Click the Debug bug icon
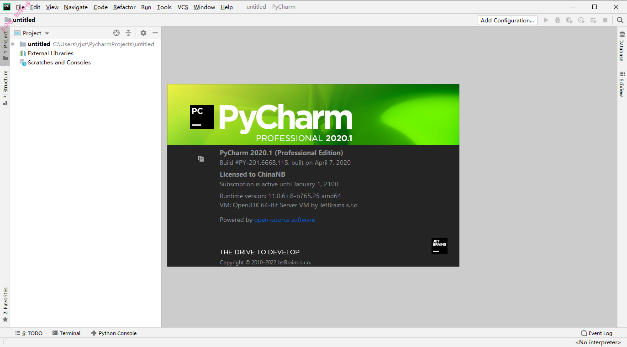 point(558,20)
